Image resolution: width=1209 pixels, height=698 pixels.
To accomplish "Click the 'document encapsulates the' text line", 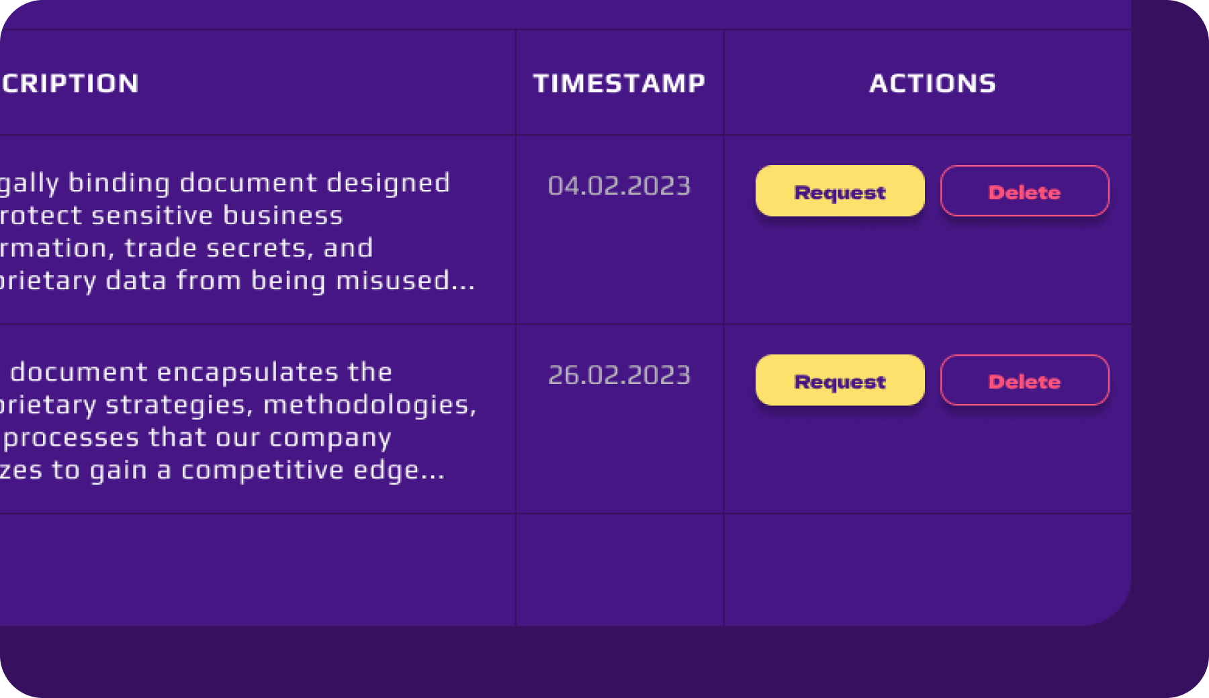I will (x=201, y=372).
